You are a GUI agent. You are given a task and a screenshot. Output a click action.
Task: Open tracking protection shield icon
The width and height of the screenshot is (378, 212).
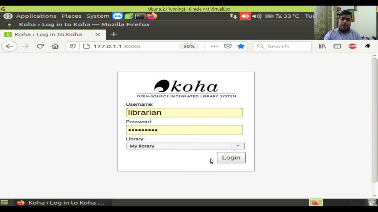pos(73,46)
